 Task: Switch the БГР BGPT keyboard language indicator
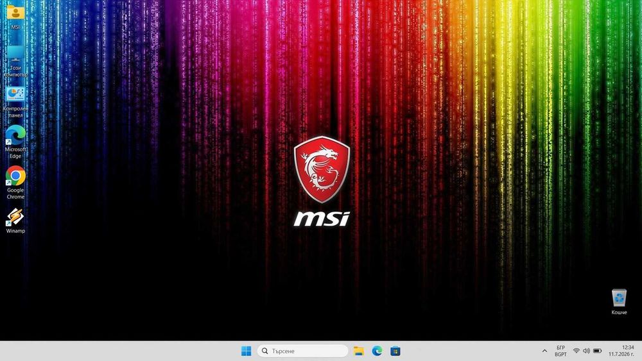[x=560, y=351]
